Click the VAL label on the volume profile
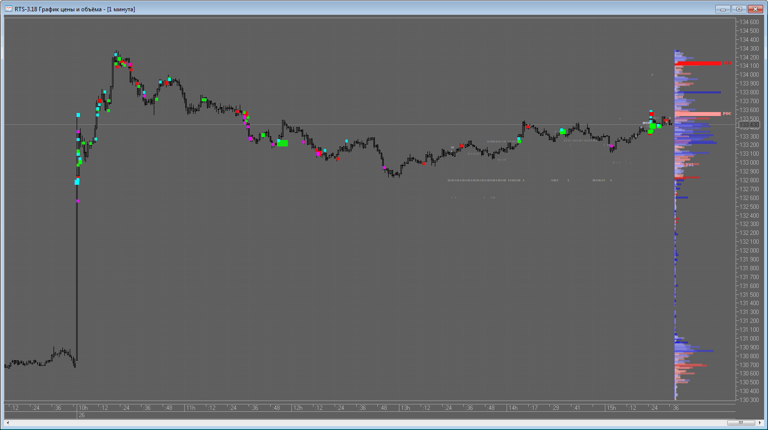This screenshot has height=430, width=768. [689, 165]
